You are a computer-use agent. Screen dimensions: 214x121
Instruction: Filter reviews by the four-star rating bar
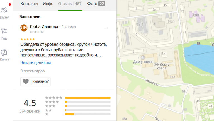87,102
